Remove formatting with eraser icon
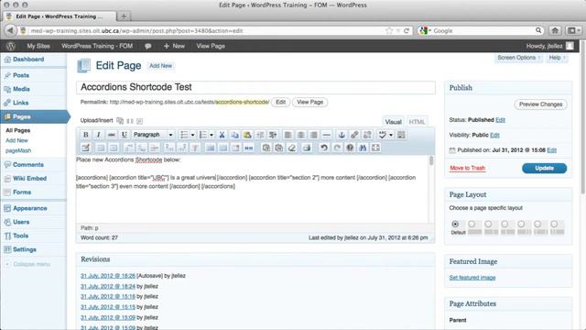The width and height of the screenshot is (586, 330). pyautogui.click(x=292, y=148)
